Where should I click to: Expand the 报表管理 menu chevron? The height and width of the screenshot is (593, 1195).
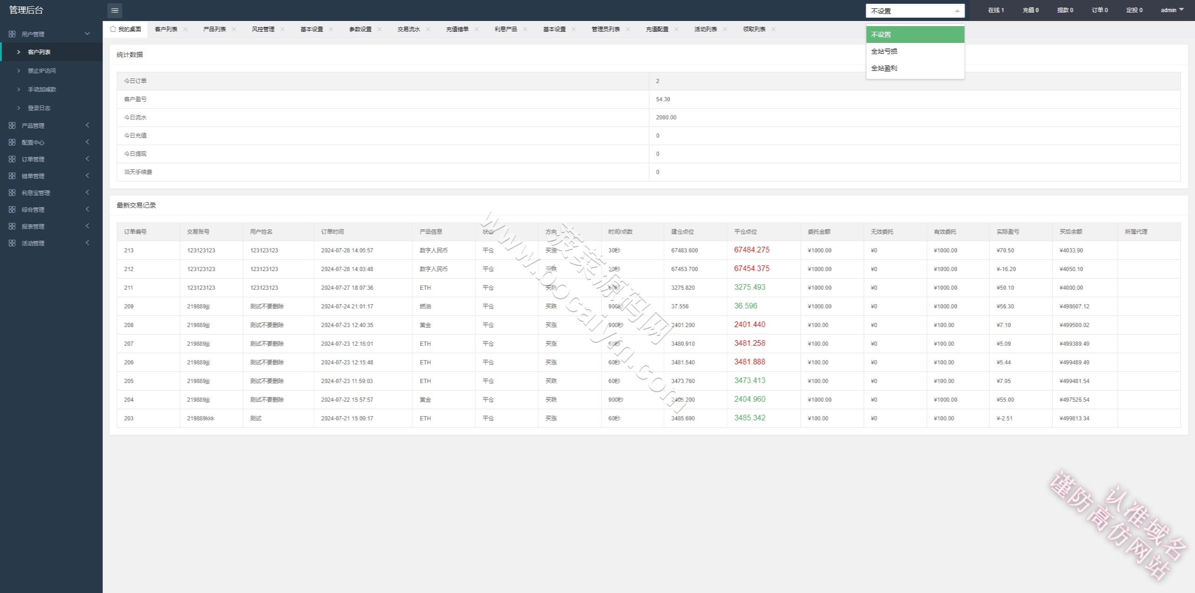click(87, 226)
